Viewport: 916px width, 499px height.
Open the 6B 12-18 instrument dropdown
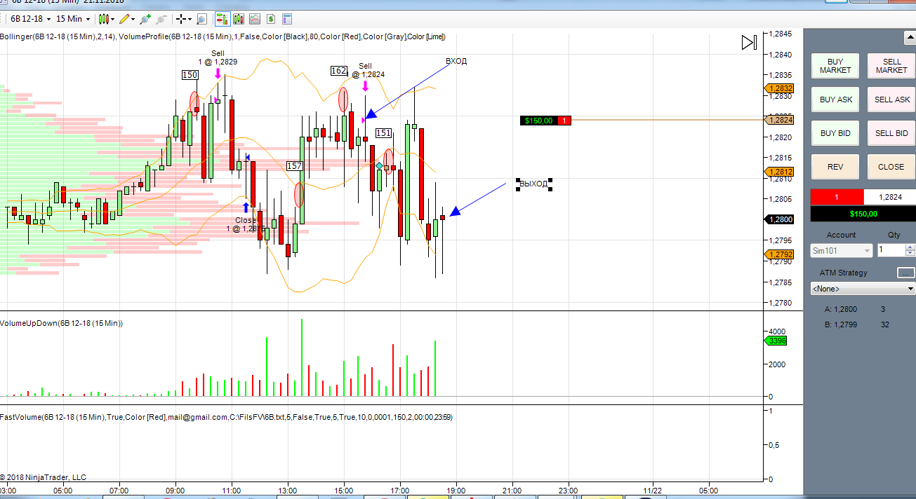pyautogui.click(x=32, y=19)
